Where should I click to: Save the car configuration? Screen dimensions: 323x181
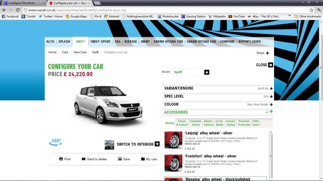coord(124,159)
